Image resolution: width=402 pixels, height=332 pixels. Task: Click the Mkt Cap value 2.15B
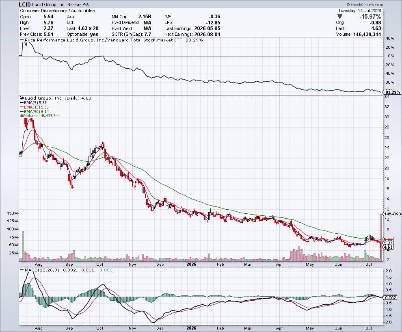tap(145, 17)
